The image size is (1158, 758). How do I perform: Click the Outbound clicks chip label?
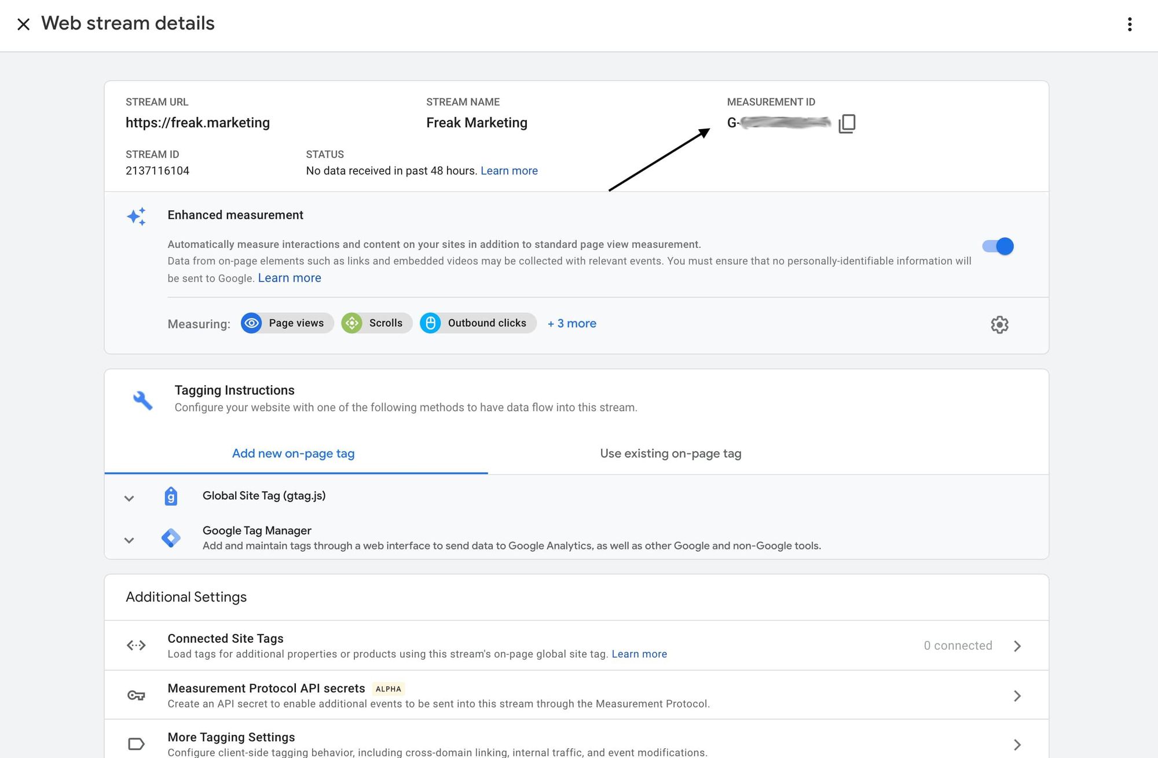[x=487, y=323]
